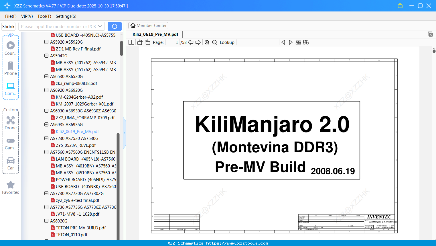Click the Member Center button
This screenshot has height=246, width=436.
[148, 26]
